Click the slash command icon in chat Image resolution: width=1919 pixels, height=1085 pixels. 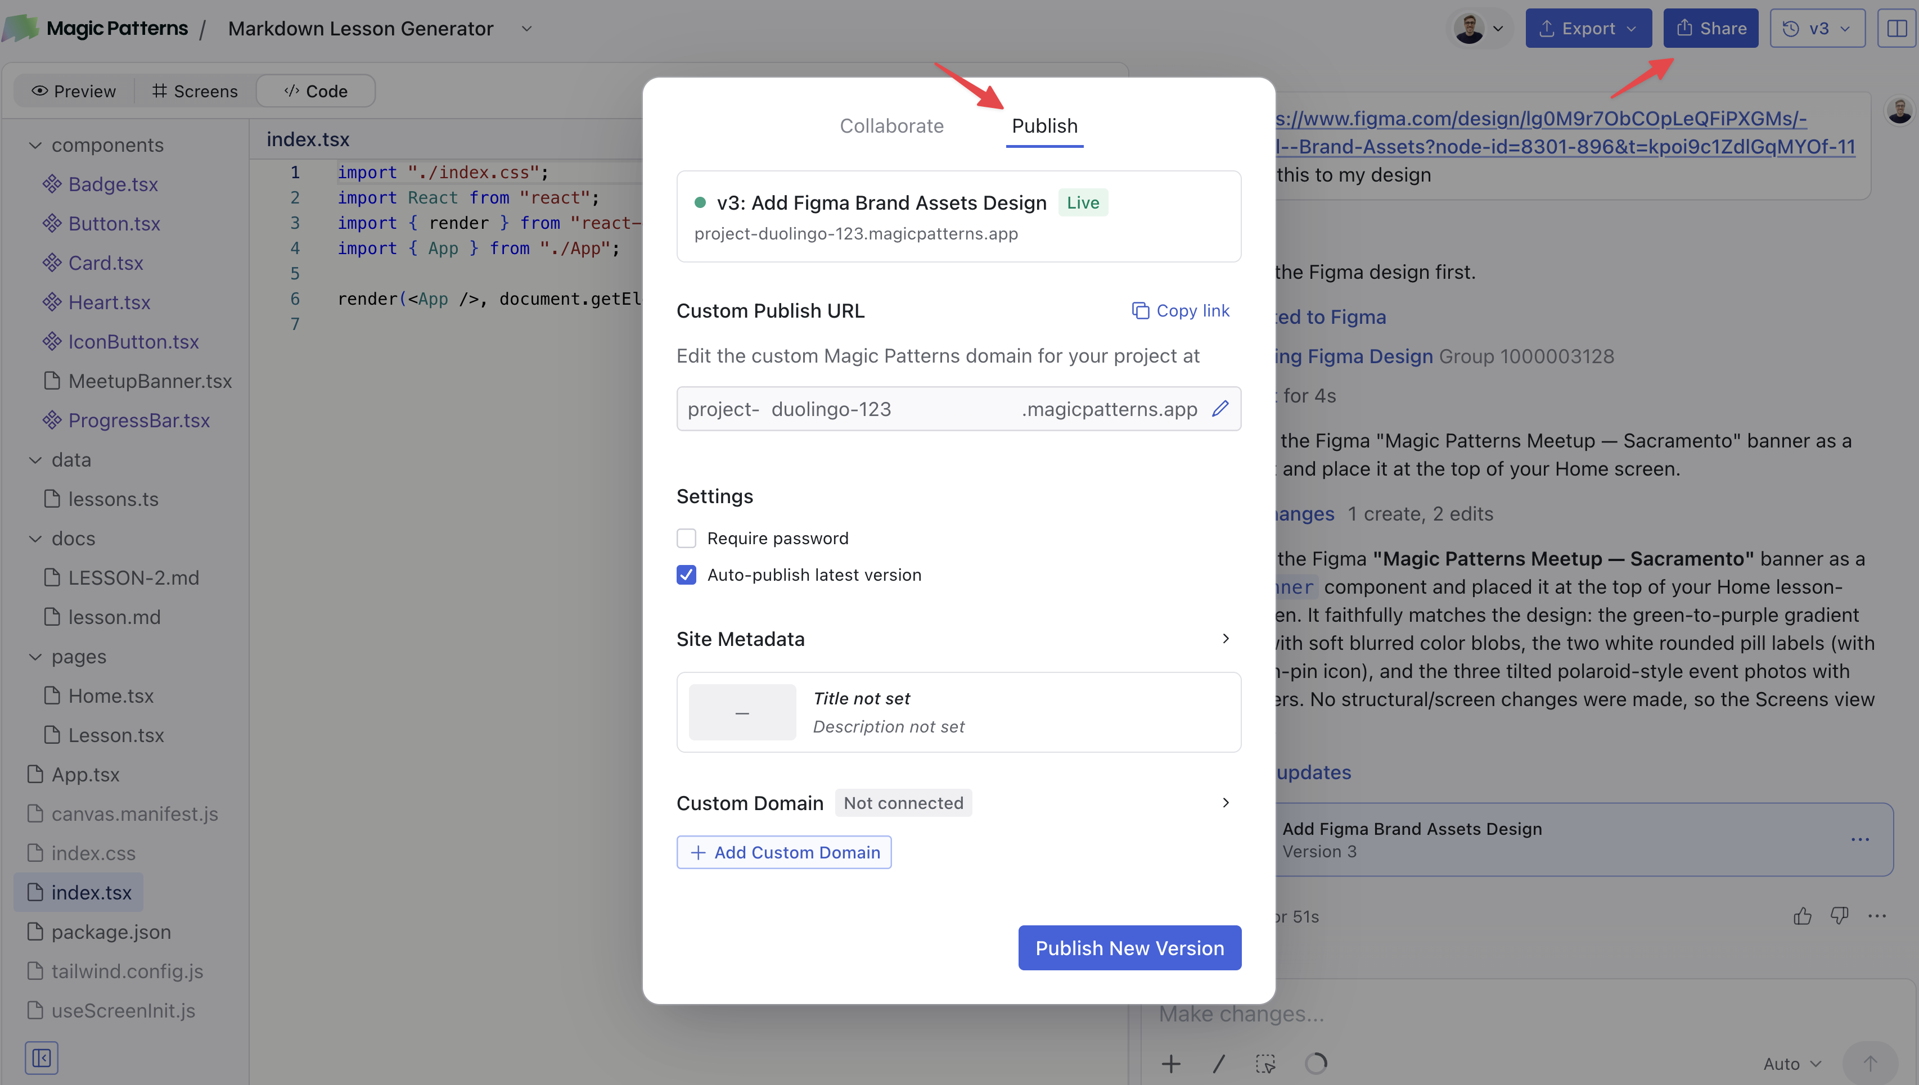tap(1218, 1064)
